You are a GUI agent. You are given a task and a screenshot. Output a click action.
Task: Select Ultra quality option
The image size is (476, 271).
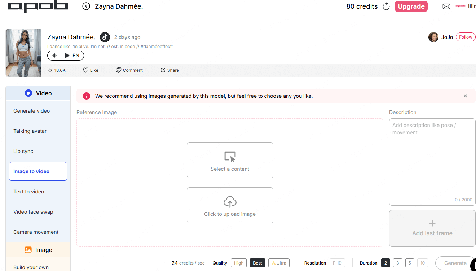point(279,263)
